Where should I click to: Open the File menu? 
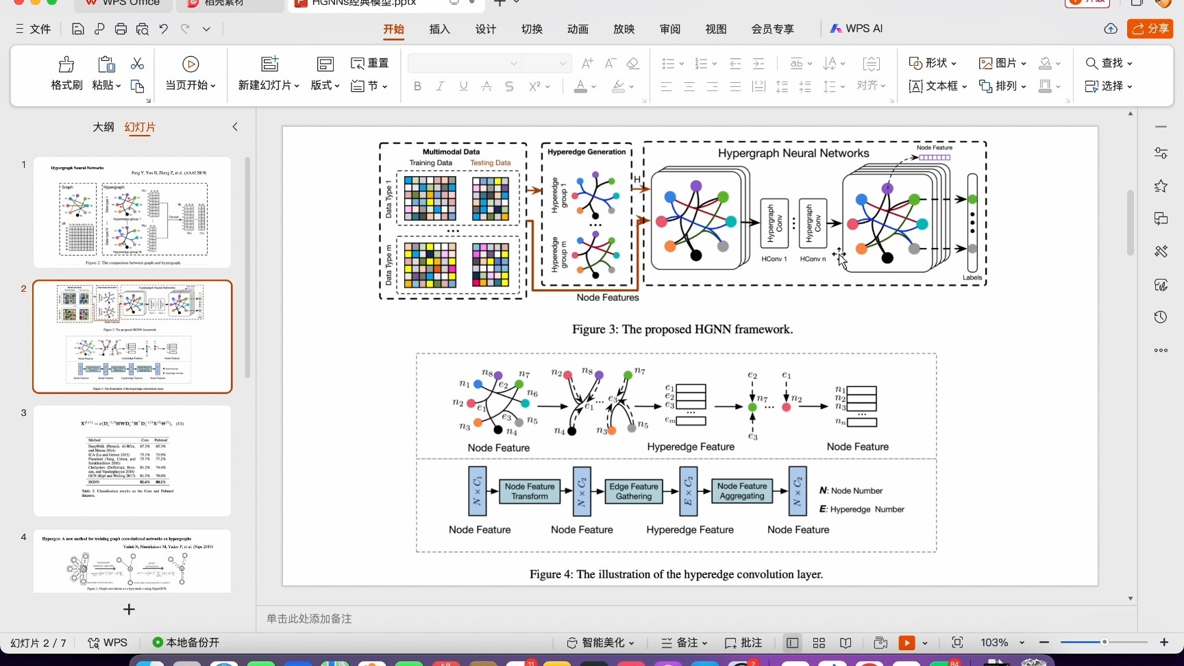click(x=34, y=29)
